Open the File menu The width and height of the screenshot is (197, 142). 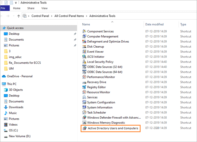point(5,8)
